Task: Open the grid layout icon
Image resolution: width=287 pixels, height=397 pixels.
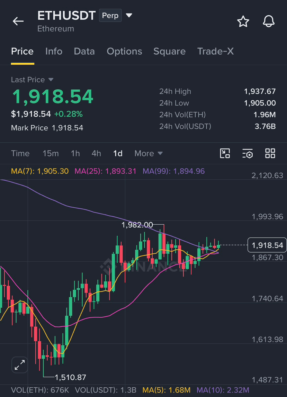Action: click(270, 153)
